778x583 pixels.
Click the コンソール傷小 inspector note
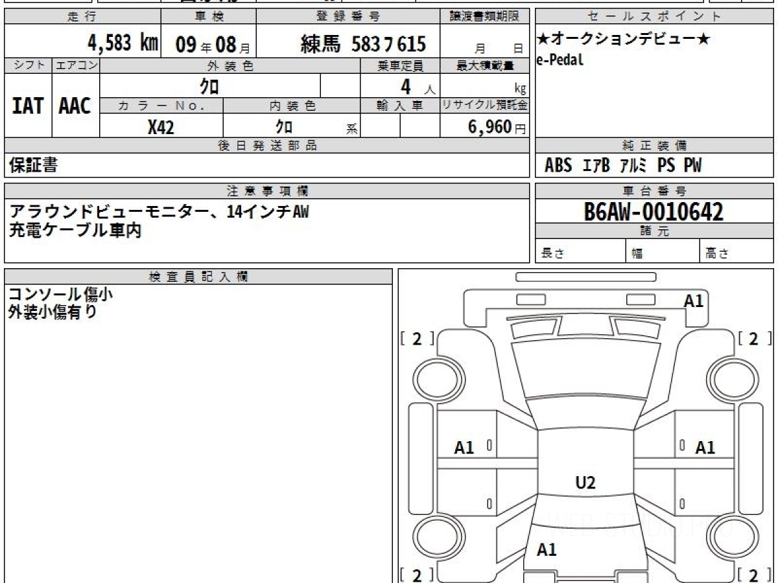click(60, 294)
